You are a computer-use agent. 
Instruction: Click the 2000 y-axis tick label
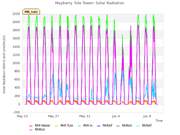16,22
